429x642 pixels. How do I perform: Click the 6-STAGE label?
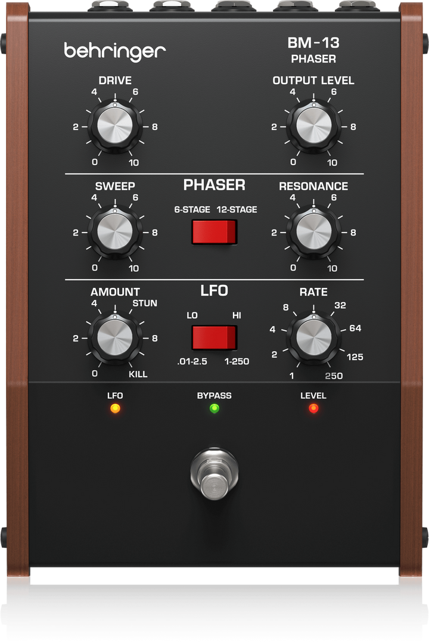[192, 210]
